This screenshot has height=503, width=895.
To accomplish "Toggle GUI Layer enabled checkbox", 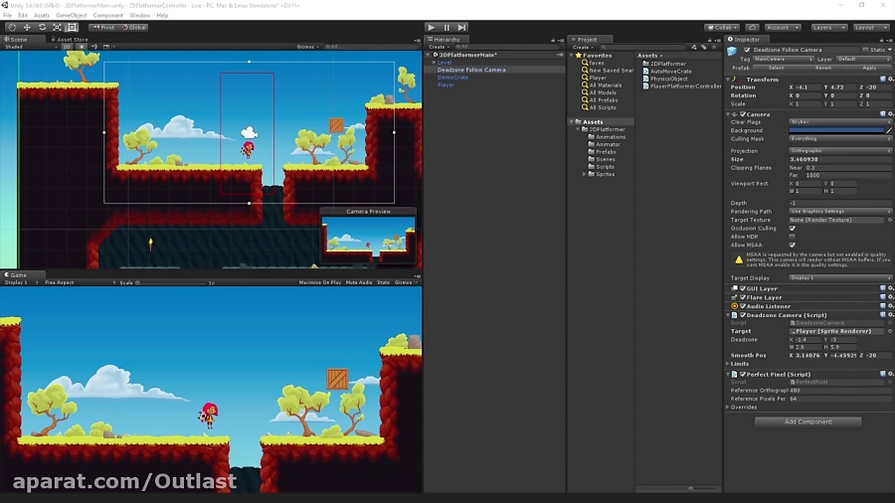I will pyautogui.click(x=743, y=288).
